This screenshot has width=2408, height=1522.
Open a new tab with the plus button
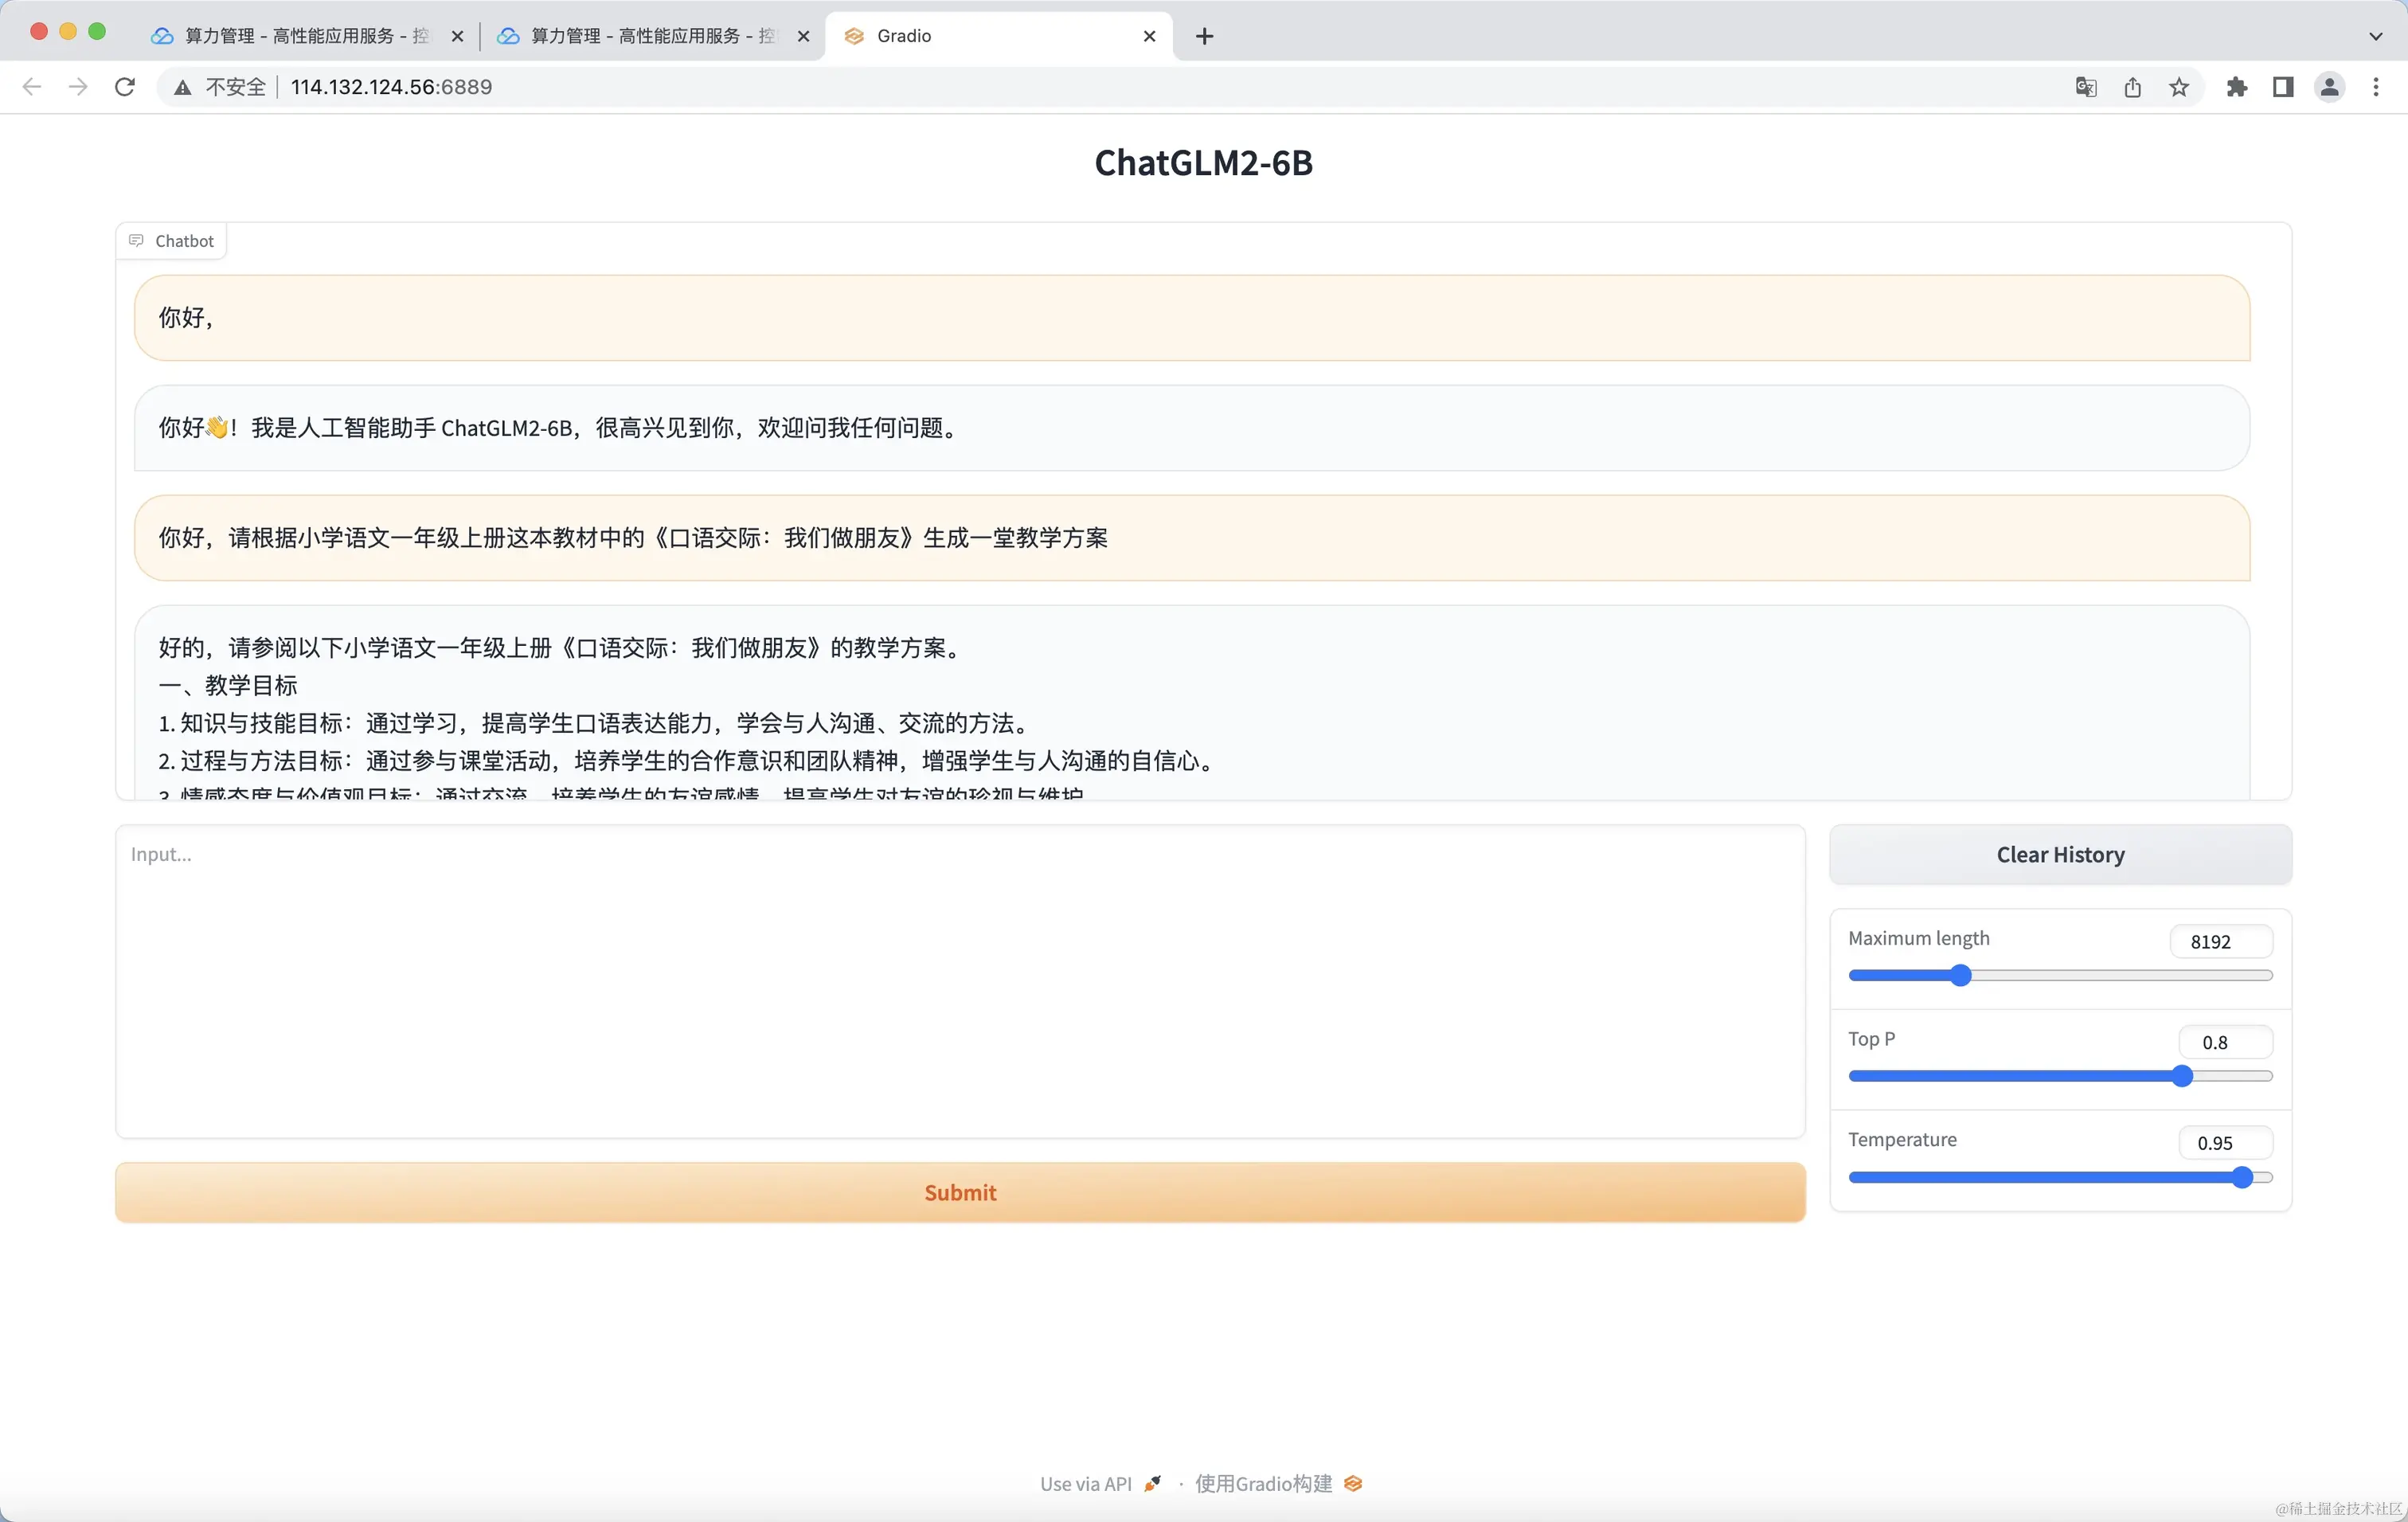[x=1205, y=36]
